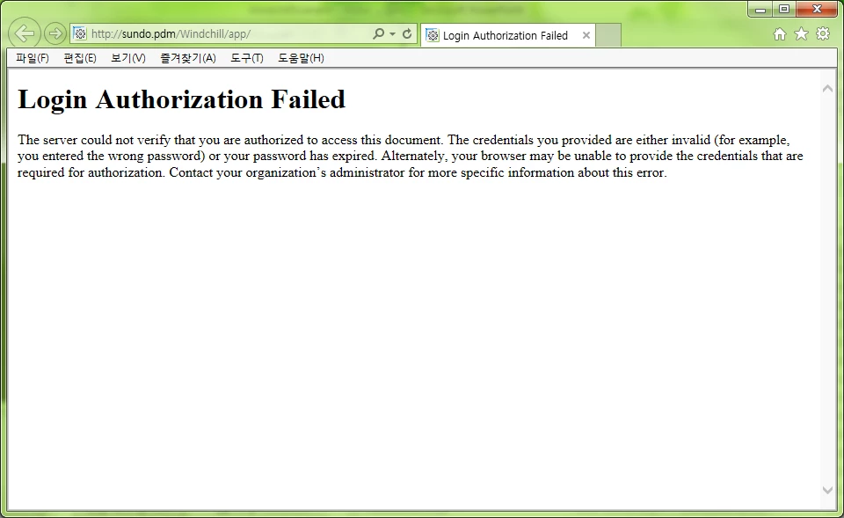The width and height of the screenshot is (844, 518).
Task: Click the error paragraph about credentials
Action: tap(411, 157)
